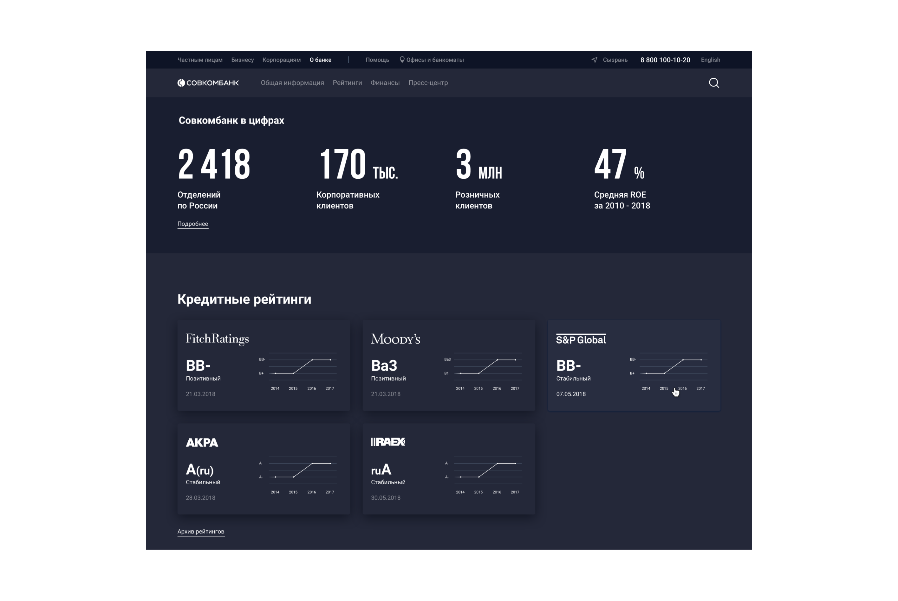Click the Ba3 rating value
The height and width of the screenshot is (601, 898).
pos(384,366)
